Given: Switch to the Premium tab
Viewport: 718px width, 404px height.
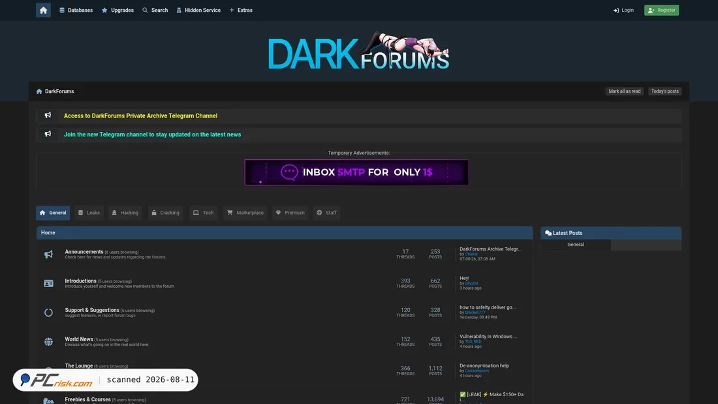Looking at the screenshot, I should click(290, 213).
